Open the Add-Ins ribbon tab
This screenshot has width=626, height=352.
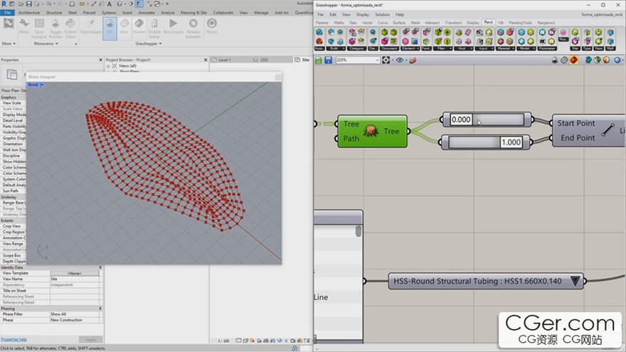coord(282,13)
